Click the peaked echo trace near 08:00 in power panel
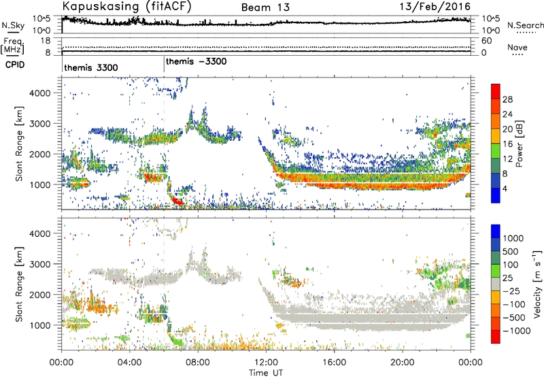 [x=198, y=123]
